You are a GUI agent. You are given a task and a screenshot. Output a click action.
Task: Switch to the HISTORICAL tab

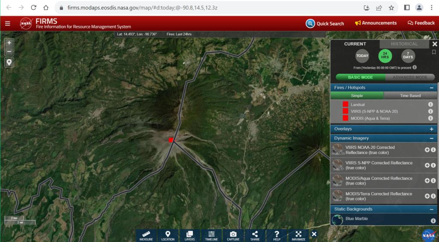pos(404,44)
